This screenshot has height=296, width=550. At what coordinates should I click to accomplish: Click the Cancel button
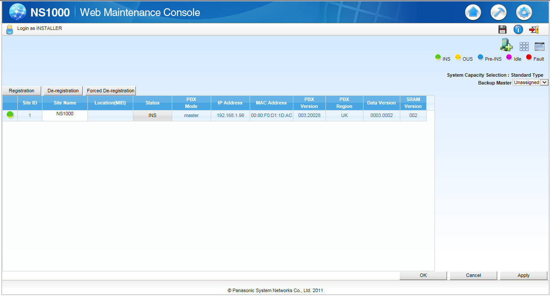pyautogui.click(x=473, y=275)
